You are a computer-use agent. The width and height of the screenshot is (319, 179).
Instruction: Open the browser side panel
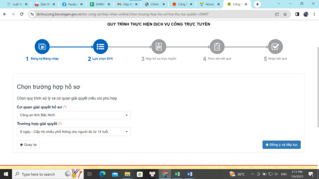[297, 14]
